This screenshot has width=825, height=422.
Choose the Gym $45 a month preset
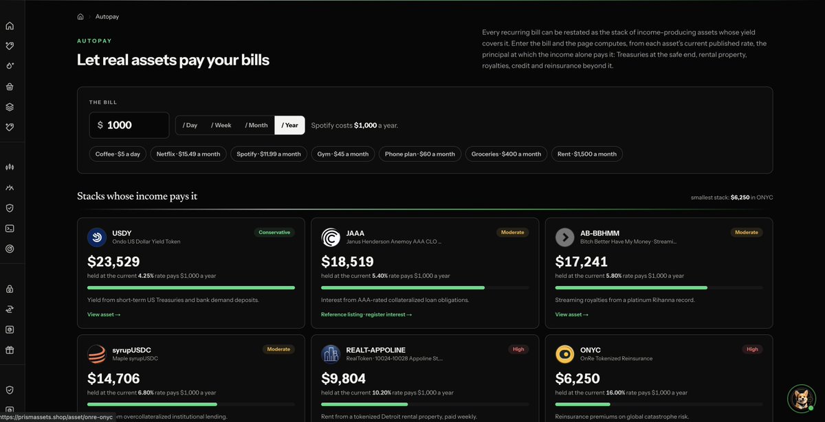(x=344, y=154)
